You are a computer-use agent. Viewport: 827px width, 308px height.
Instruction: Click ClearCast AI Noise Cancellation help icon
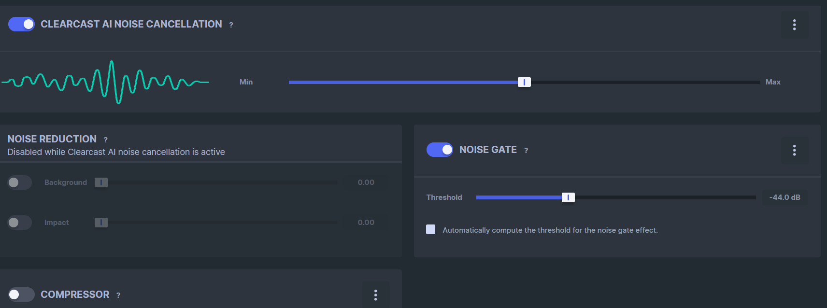pos(231,25)
